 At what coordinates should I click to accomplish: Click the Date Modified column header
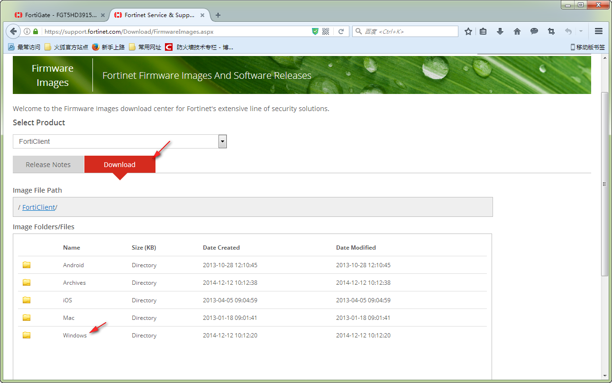(x=356, y=248)
